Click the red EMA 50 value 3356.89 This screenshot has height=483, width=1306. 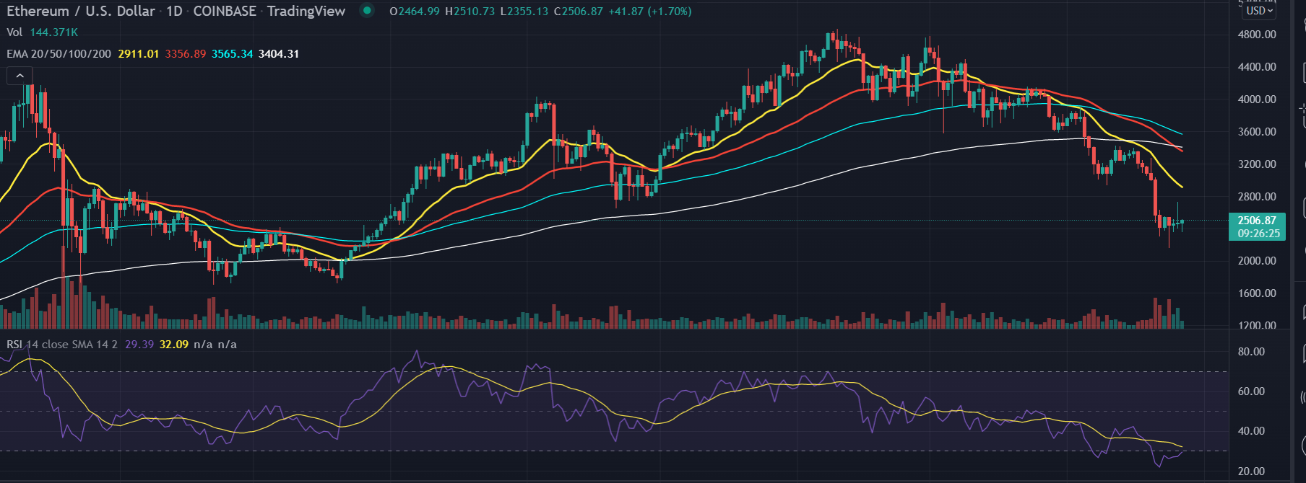coord(185,54)
